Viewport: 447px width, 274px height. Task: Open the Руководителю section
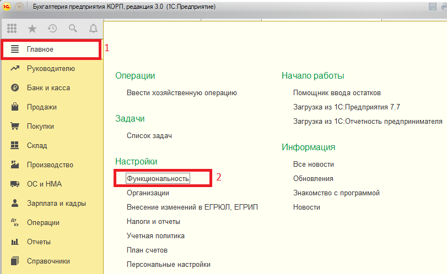point(52,69)
